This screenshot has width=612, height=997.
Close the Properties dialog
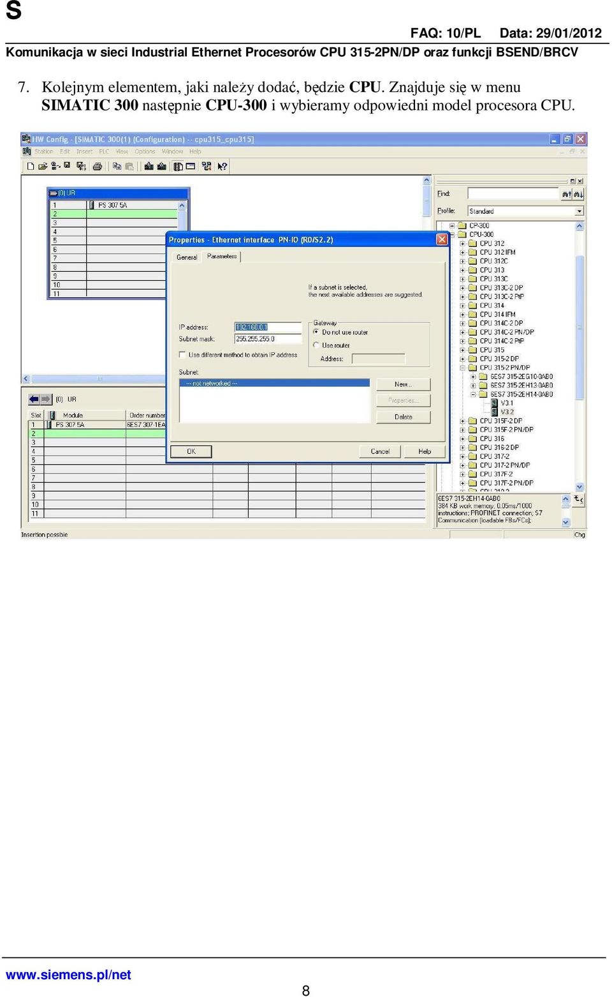442,239
